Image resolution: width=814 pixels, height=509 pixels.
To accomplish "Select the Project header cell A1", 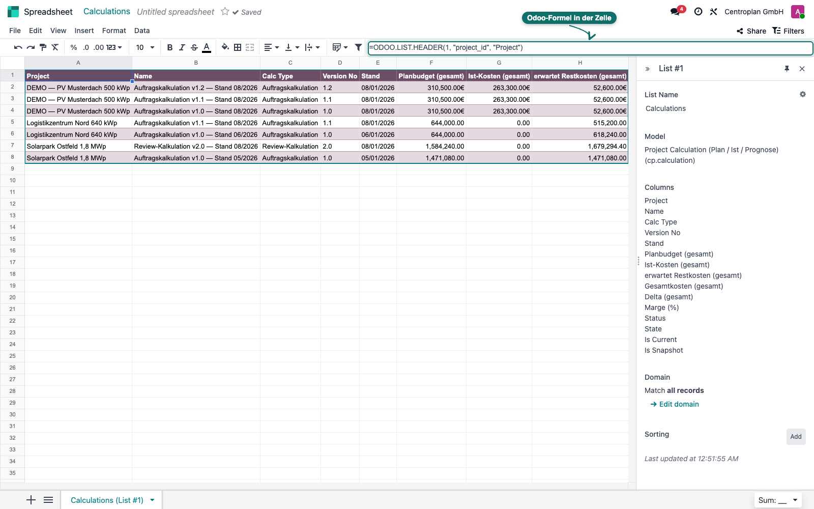I will (x=78, y=76).
